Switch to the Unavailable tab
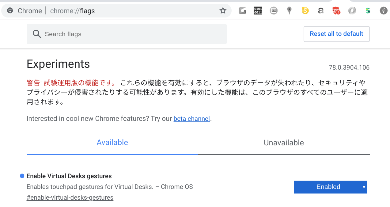 (284, 143)
